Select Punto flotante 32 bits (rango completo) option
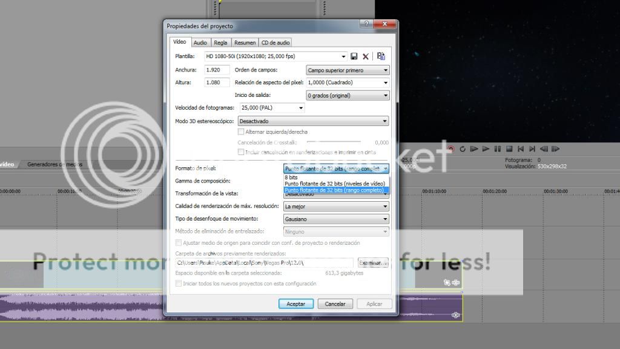 (x=336, y=190)
